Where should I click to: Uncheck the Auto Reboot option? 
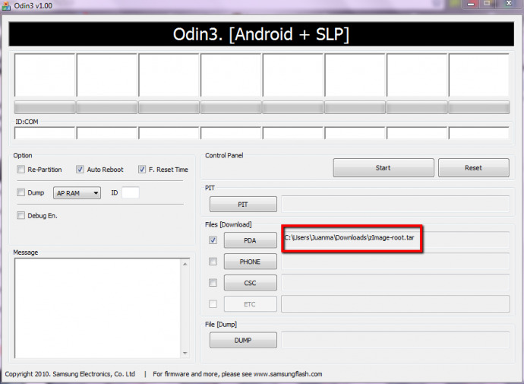(x=80, y=170)
